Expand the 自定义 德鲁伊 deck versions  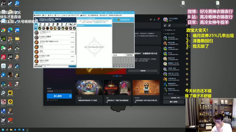(40, 37)
